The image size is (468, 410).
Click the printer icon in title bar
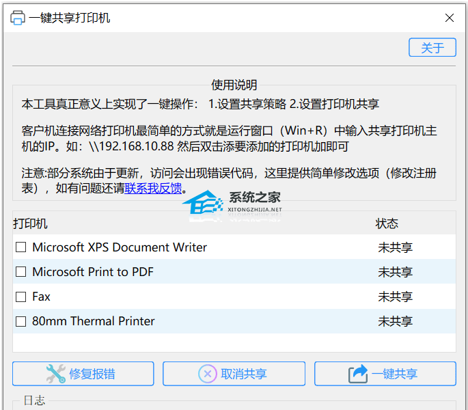pos(17,18)
